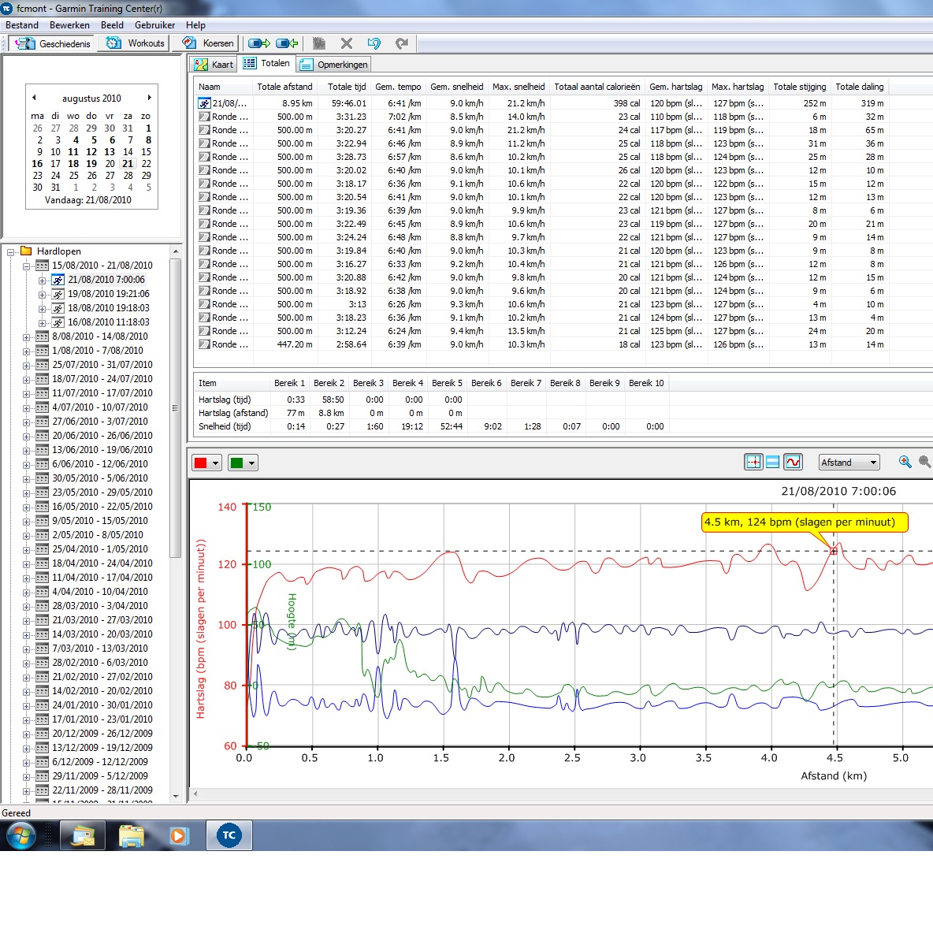Click the 4.5 km graph marker point
This screenshot has width=933, height=933.
(834, 551)
